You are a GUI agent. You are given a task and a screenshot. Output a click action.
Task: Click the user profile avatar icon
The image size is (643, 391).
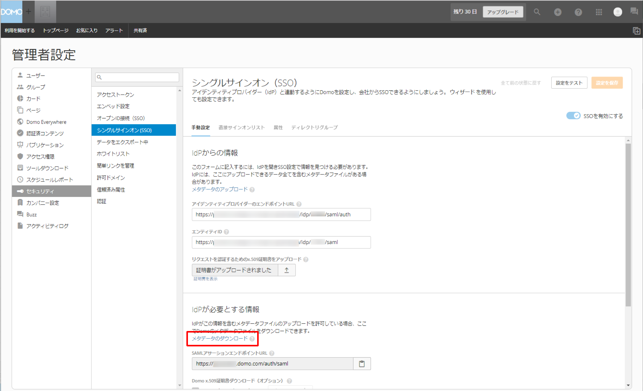coord(617,12)
